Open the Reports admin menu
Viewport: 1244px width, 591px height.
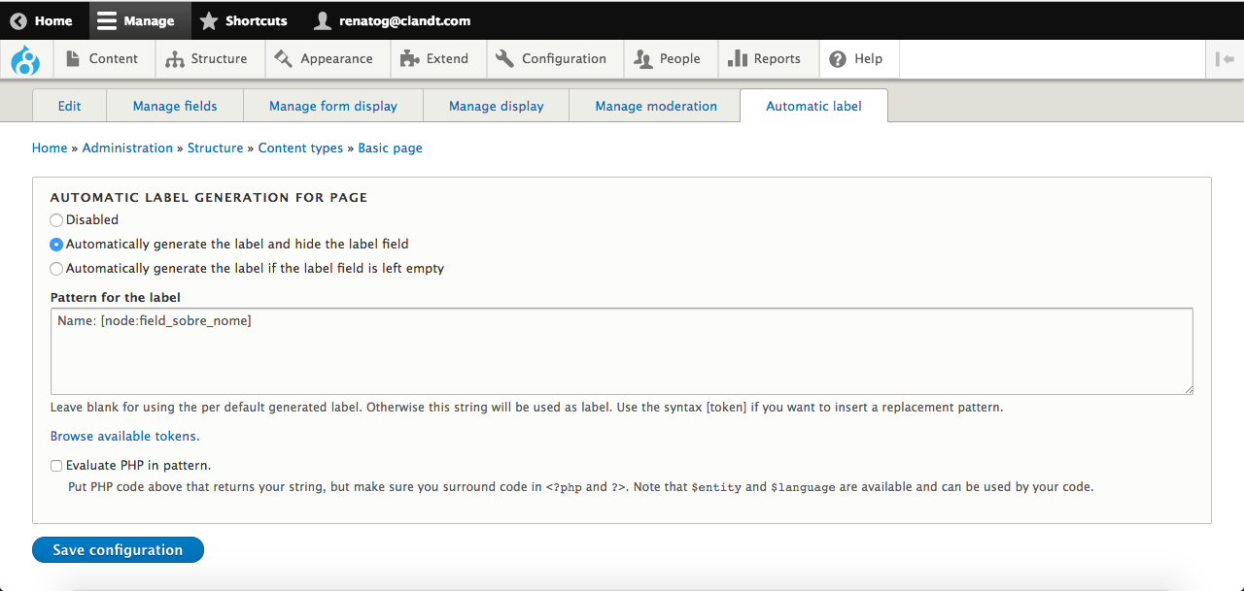(765, 59)
